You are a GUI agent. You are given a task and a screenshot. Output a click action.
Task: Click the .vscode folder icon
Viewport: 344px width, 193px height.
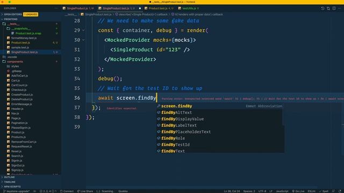click(4, 57)
